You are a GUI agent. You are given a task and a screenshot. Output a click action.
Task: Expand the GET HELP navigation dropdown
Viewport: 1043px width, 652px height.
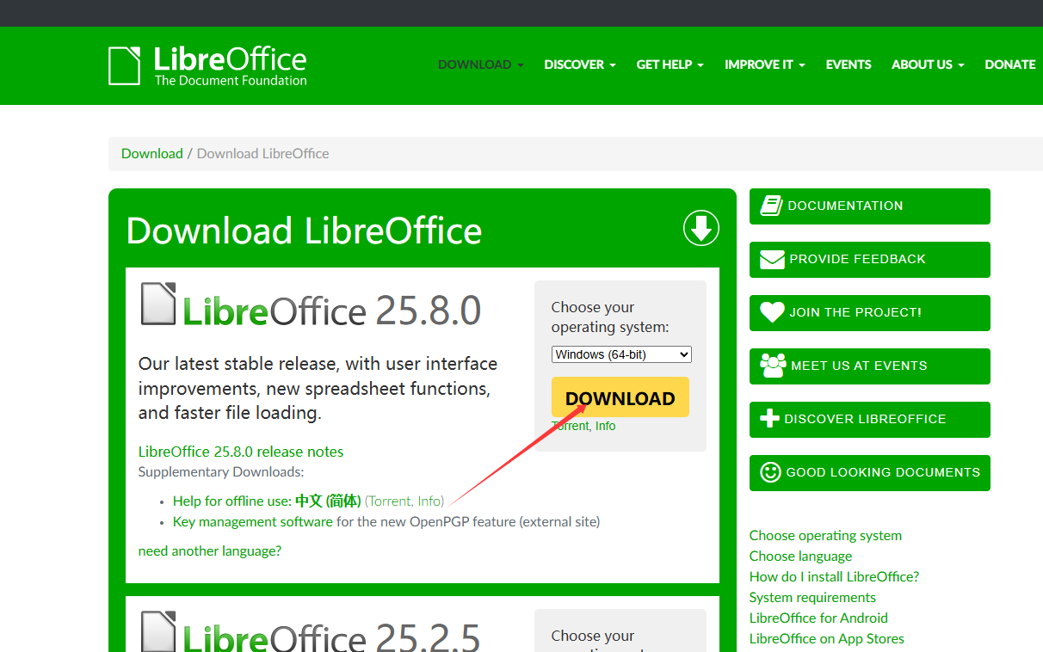pyautogui.click(x=670, y=65)
